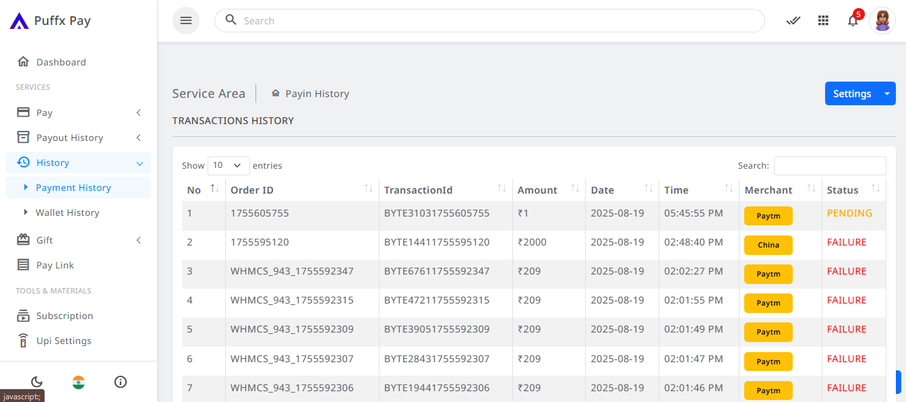Viewport: 906px width, 402px height.
Task: Sort table by Order ID arrows
Action: [369, 189]
